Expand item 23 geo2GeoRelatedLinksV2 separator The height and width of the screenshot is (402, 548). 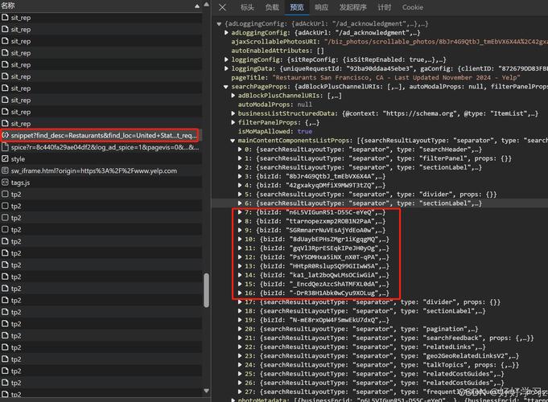[240, 355]
